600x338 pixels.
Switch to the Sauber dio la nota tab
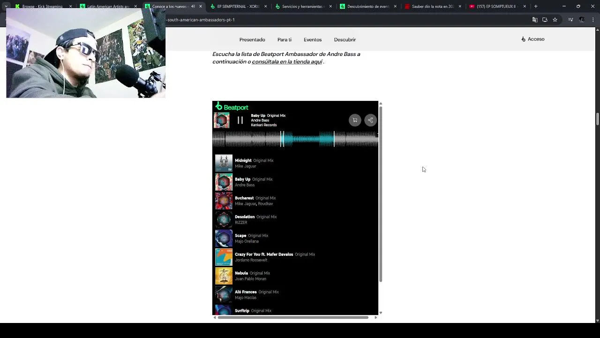click(x=432, y=7)
